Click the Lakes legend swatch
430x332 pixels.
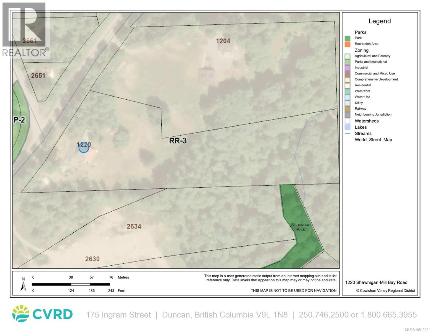[347, 127]
